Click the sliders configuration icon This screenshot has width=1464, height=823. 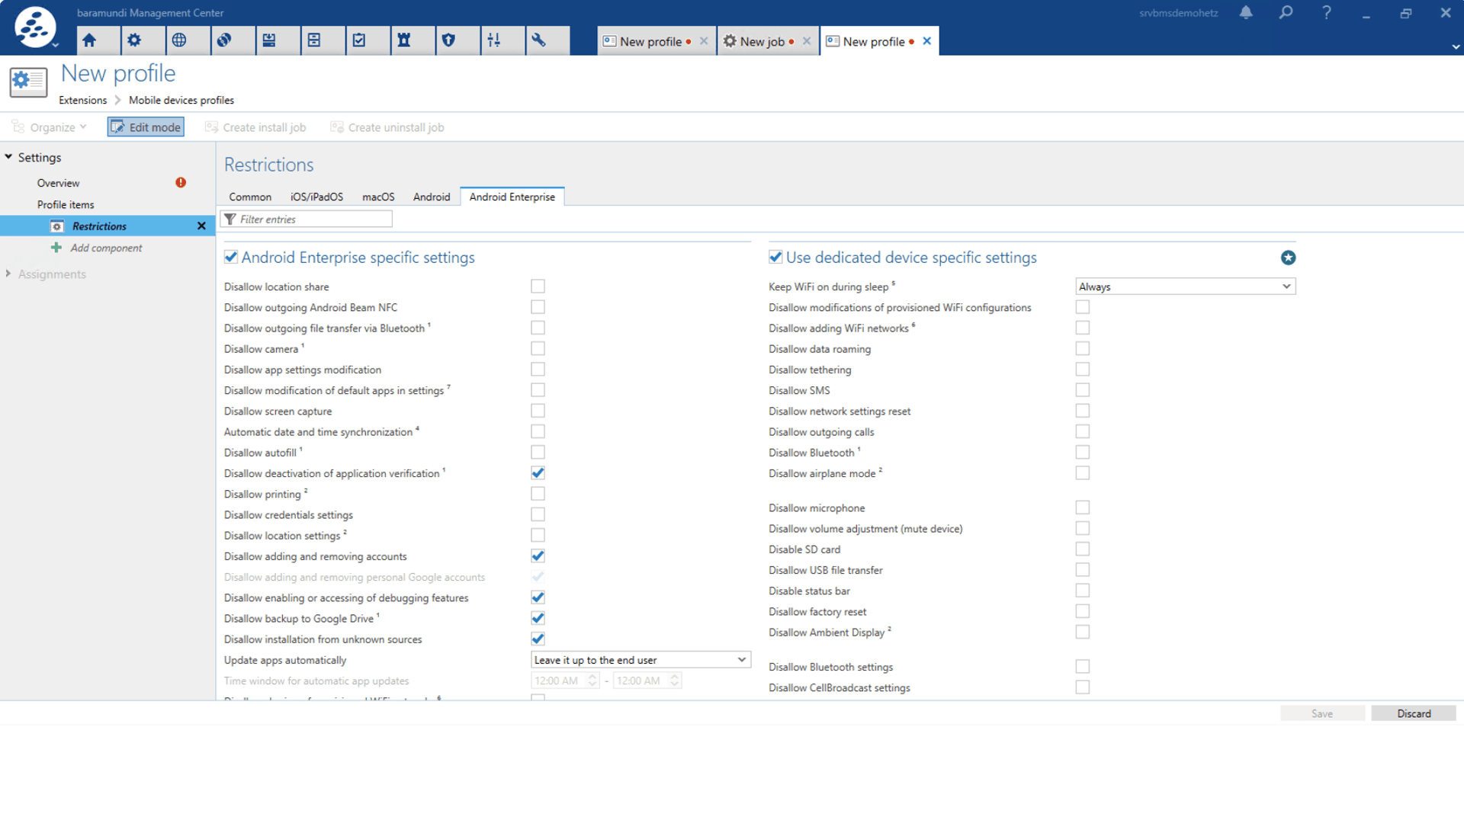[494, 40]
